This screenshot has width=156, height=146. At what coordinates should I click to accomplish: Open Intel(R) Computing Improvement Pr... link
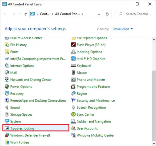coord(38,59)
